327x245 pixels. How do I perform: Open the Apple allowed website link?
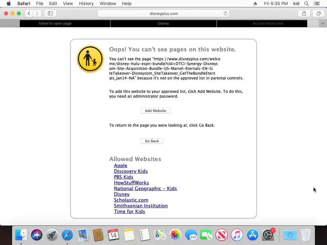click(x=120, y=166)
